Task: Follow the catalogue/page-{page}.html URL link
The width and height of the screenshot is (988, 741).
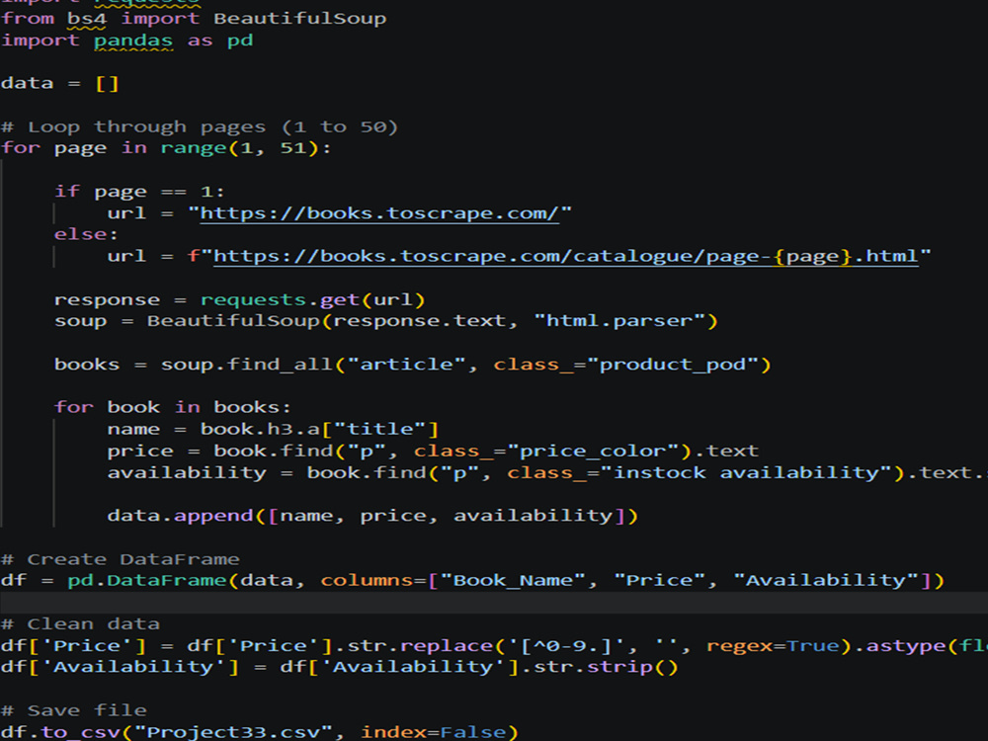Action: (x=566, y=257)
